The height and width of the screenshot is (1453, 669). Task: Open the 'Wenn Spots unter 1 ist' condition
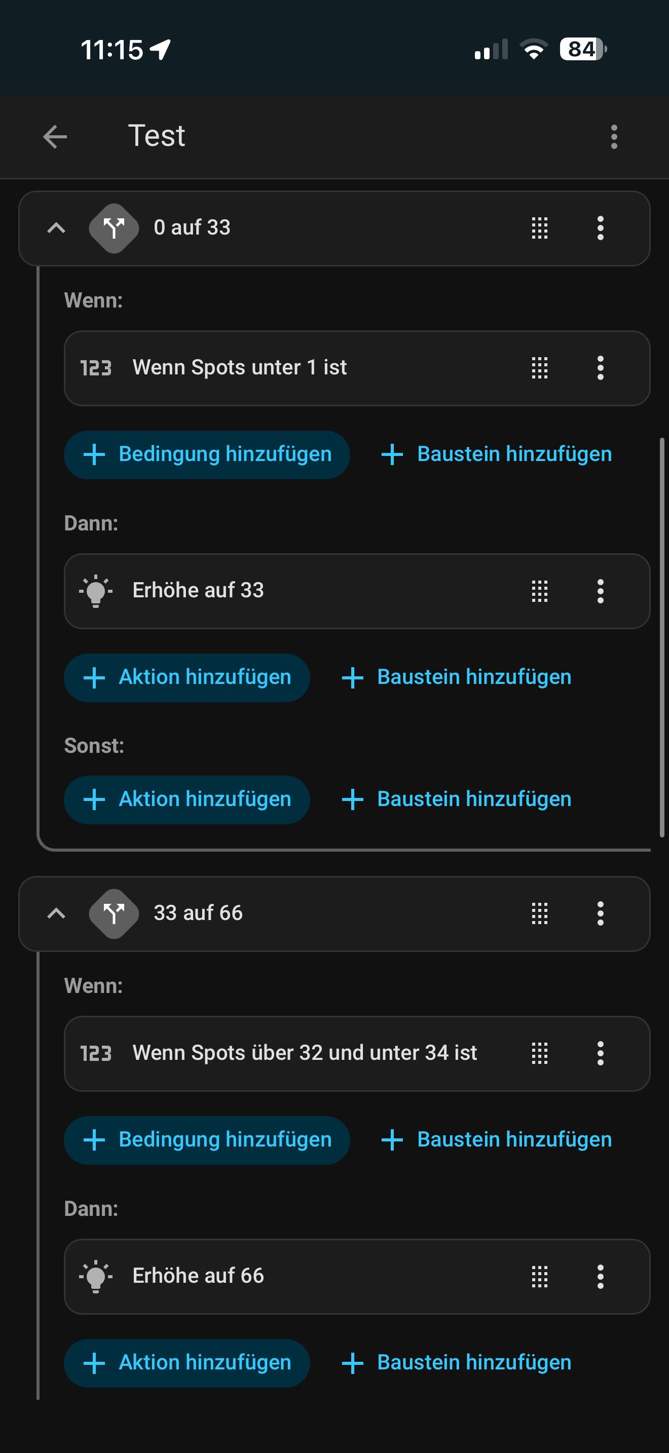pyautogui.click(x=239, y=368)
